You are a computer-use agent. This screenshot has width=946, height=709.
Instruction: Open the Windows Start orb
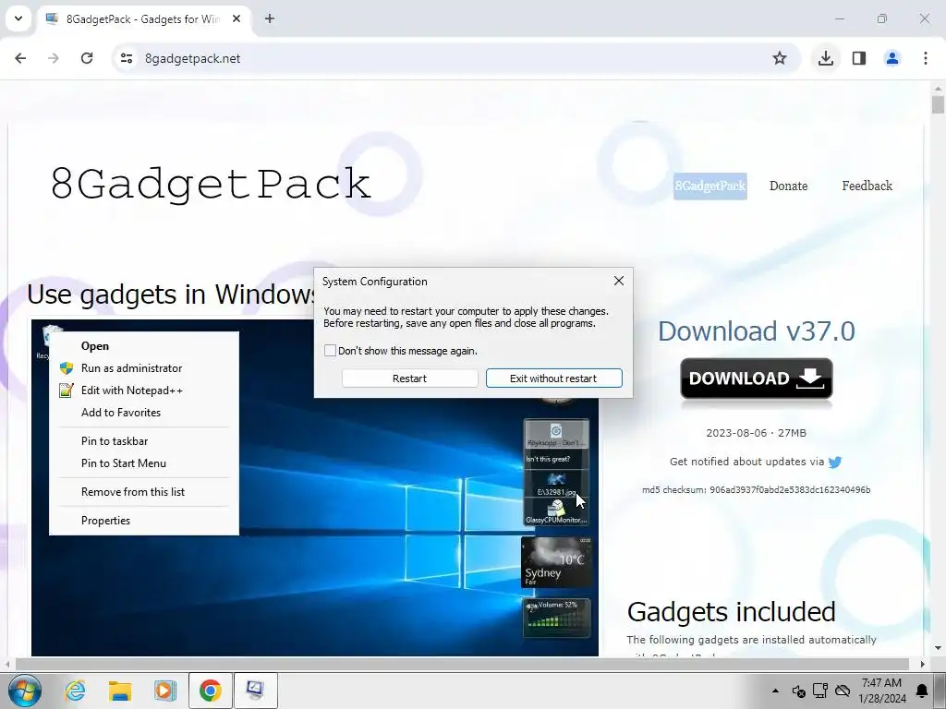[25, 691]
